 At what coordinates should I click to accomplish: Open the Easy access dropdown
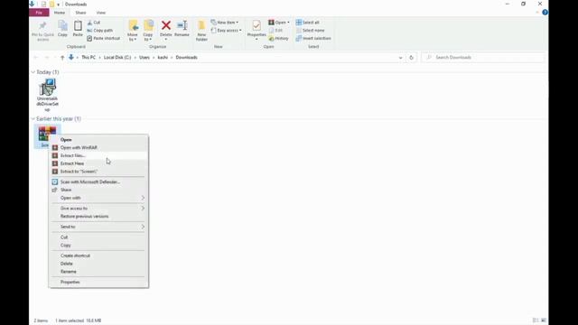[226, 30]
